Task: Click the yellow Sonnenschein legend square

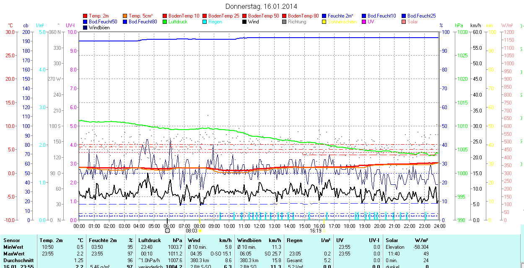Action: pyautogui.click(x=324, y=22)
